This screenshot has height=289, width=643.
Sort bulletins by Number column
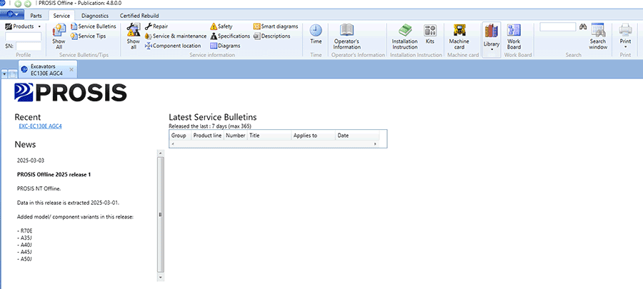tap(235, 136)
